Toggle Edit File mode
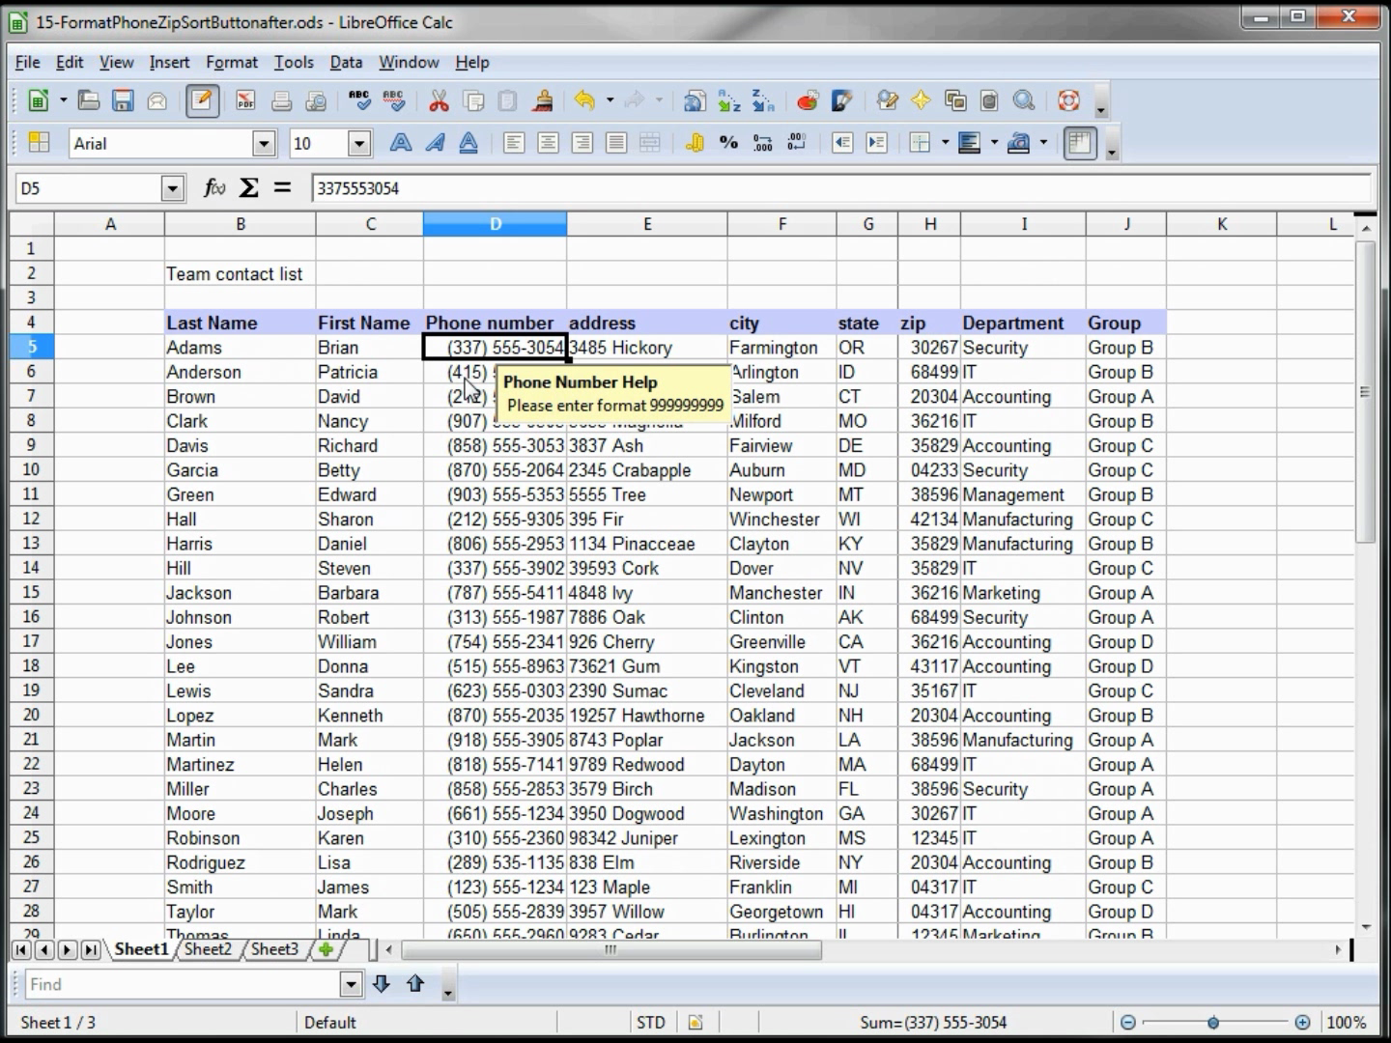 (x=202, y=100)
